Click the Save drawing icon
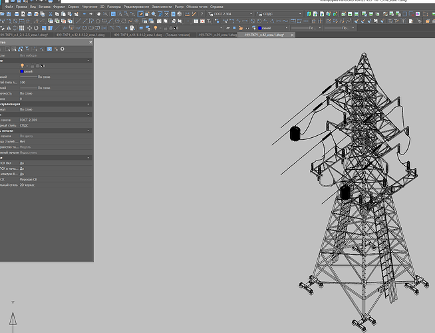The width and height of the screenshot is (435, 333). pos(9,14)
